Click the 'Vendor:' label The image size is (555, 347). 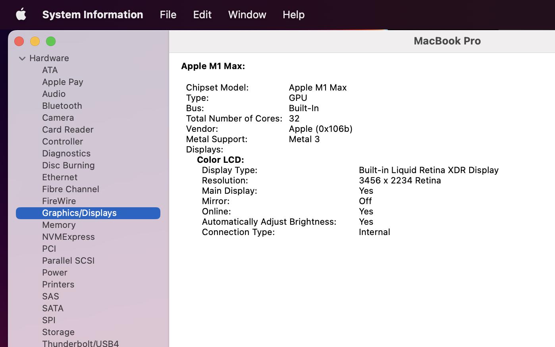click(x=202, y=129)
